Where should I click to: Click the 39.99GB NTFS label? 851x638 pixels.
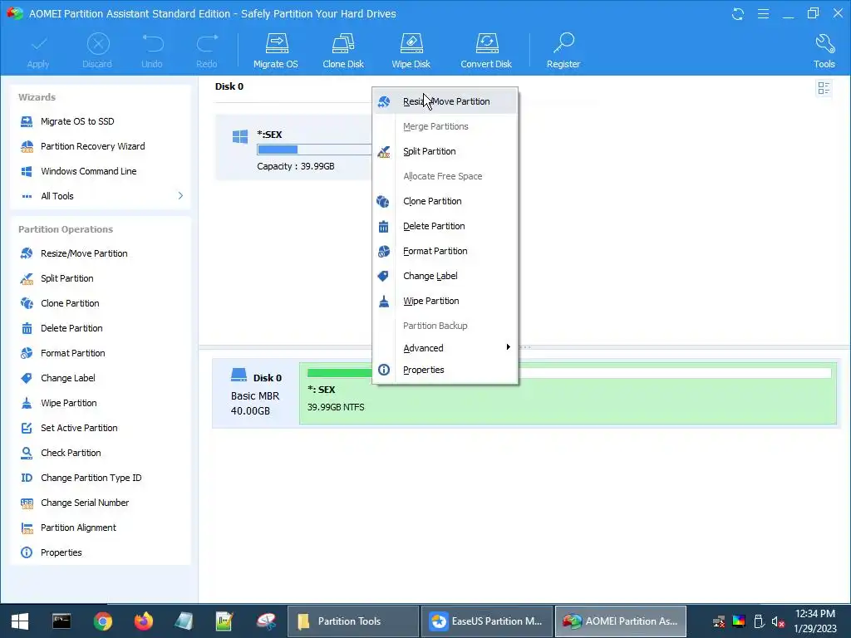(336, 407)
